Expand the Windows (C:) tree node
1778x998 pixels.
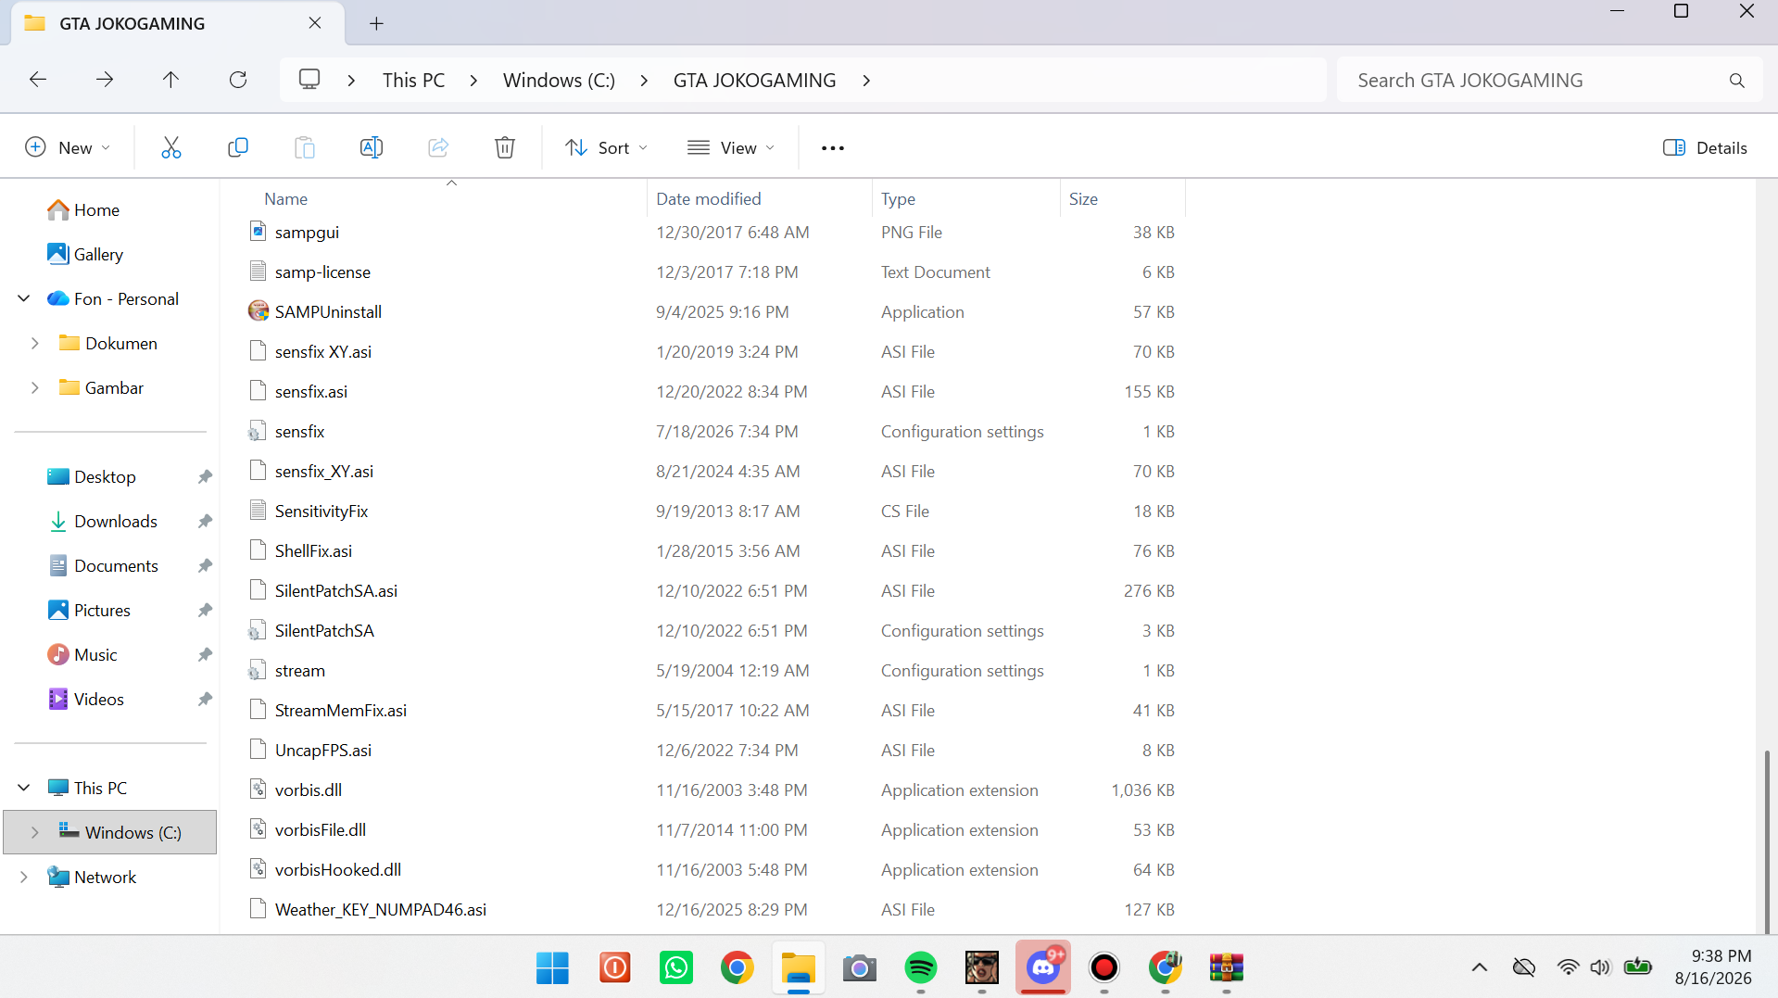pyautogui.click(x=35, y=832)
